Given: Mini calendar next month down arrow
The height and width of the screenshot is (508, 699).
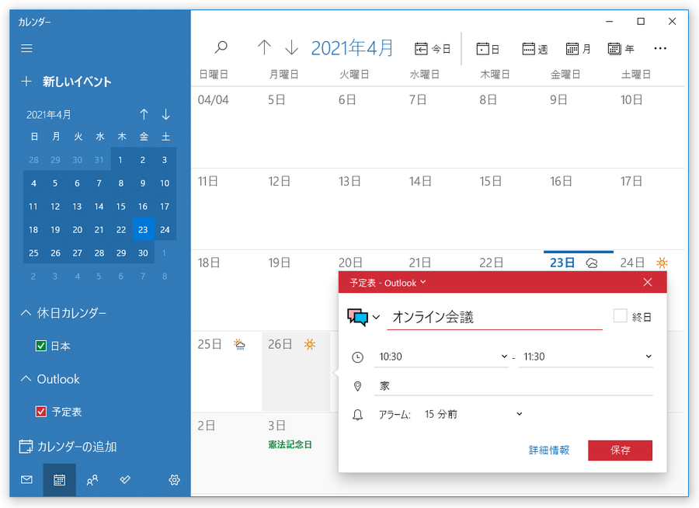Looking at the screenshot, I should tap(166, 115).
